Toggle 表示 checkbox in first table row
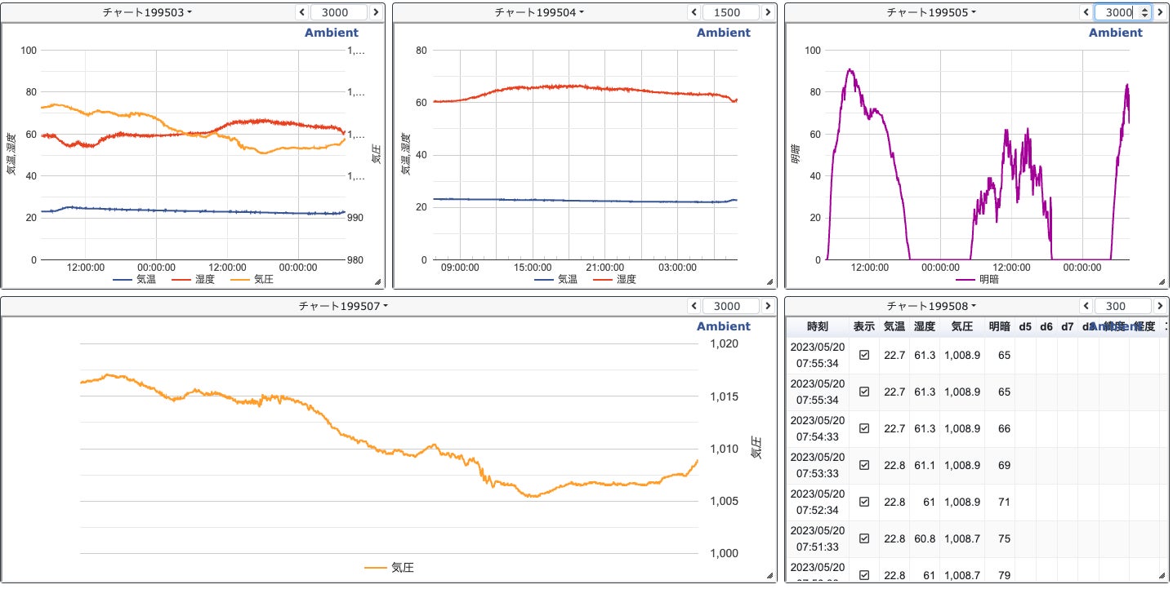The height and width of the screenshot is (589, 1173). (x=864, y=355)
